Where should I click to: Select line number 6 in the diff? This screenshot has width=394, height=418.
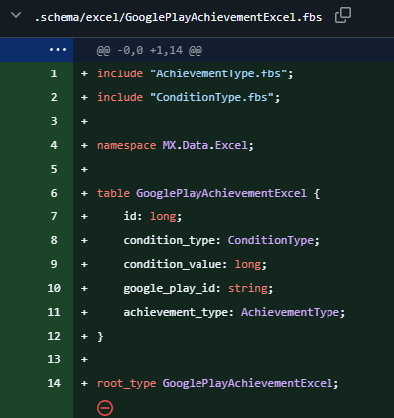pos(54,193)
